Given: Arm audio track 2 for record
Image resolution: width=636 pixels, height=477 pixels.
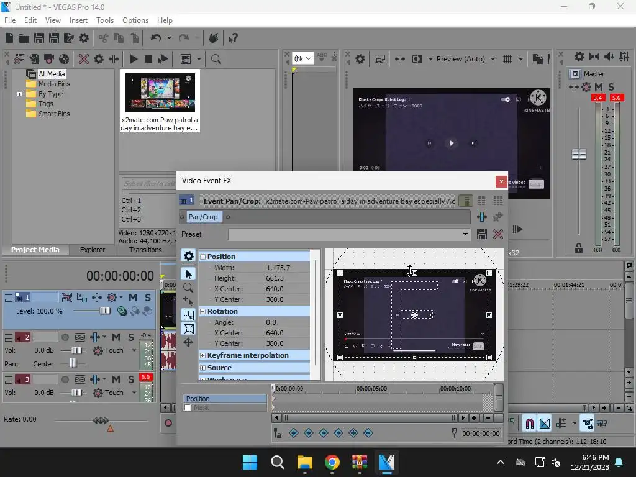Looking at the screenshot, I should pos(65,337).
